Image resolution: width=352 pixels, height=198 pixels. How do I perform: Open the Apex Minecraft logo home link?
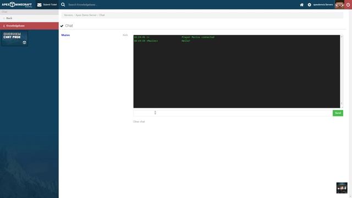[x=17, y=4]
